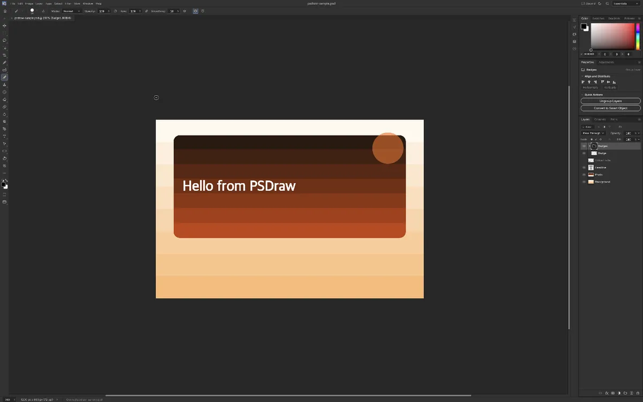Switch to the Adjustments tab
The height and width of the screenshot is (402, 643).
607,62
